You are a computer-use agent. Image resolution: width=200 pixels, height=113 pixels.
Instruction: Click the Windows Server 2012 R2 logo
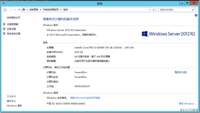tap(168, 34)
